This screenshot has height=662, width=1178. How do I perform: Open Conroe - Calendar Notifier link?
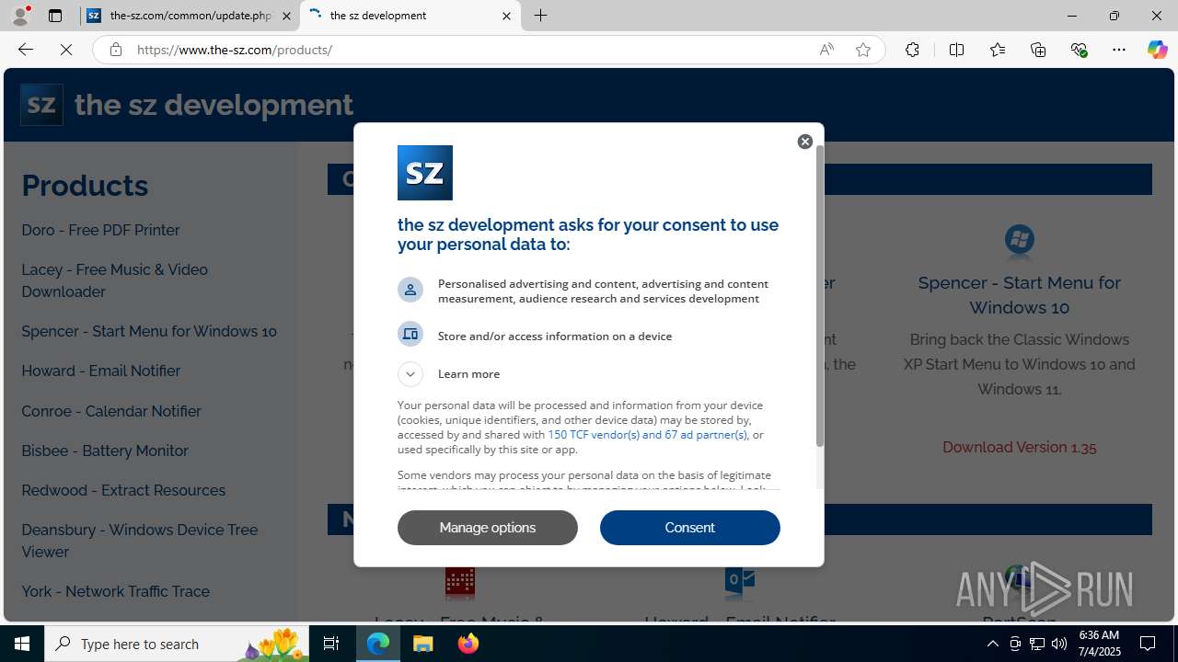111,411
